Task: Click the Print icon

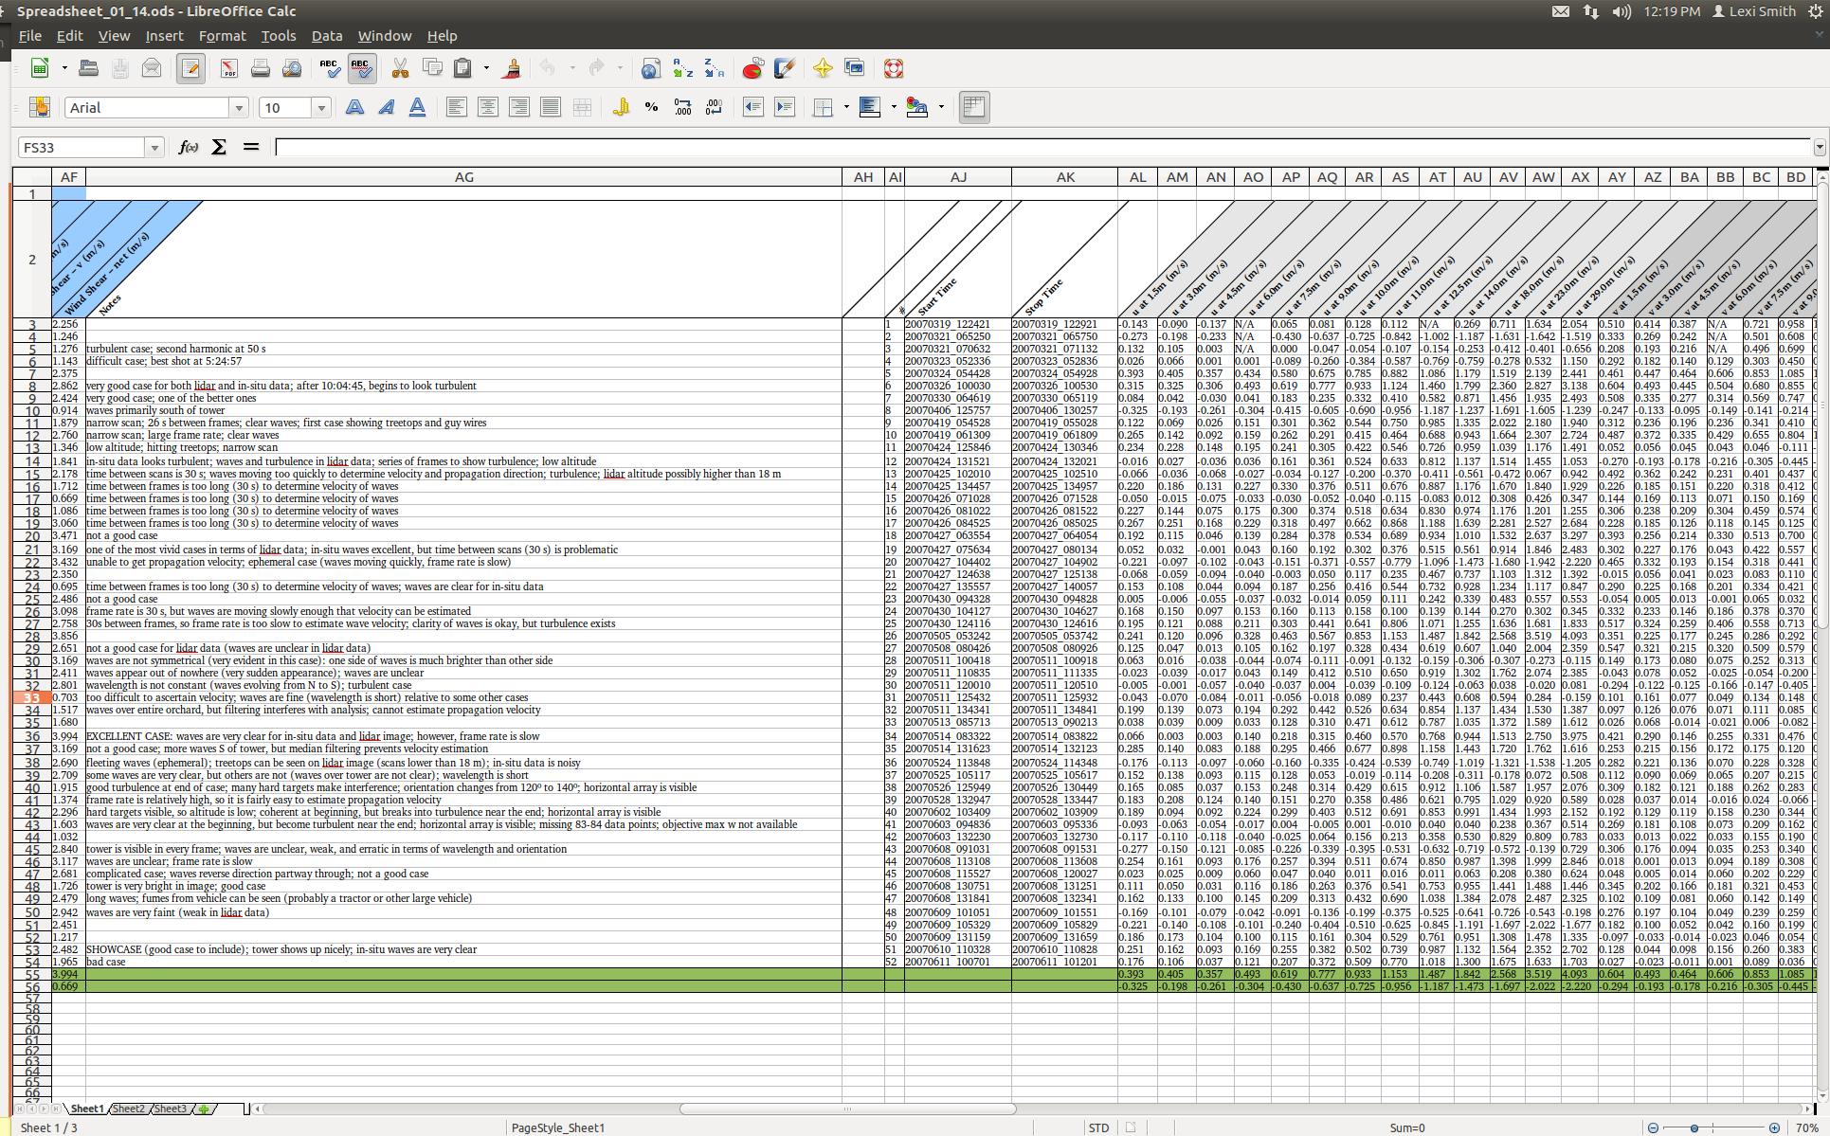Action: (x=261, y=68)
